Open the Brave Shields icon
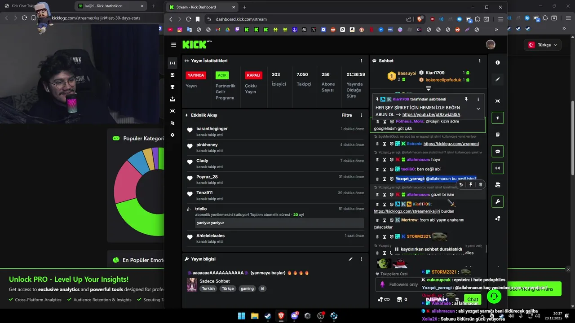 coord(420,19)
